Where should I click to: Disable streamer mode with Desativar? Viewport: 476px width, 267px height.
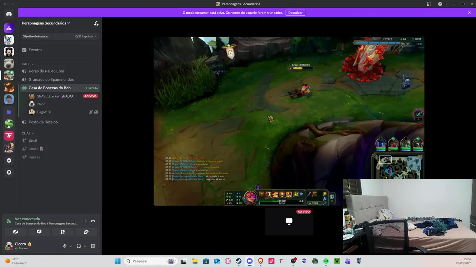point(295,13)
